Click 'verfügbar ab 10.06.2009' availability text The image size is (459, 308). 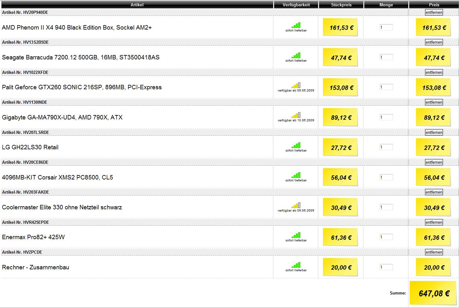tap(296, 120)
